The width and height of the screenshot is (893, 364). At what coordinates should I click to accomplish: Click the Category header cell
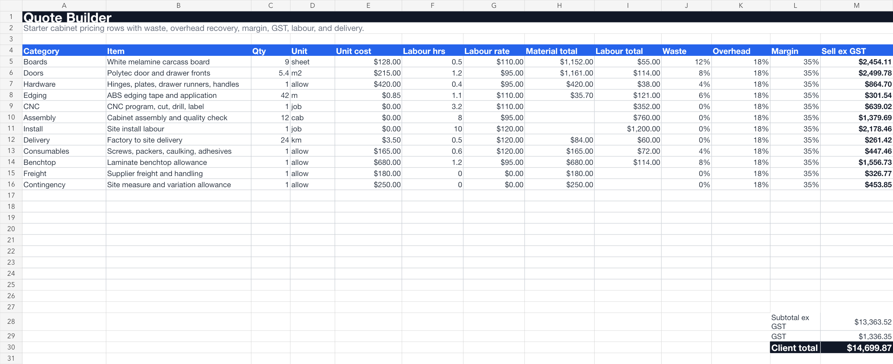point(64,51)
